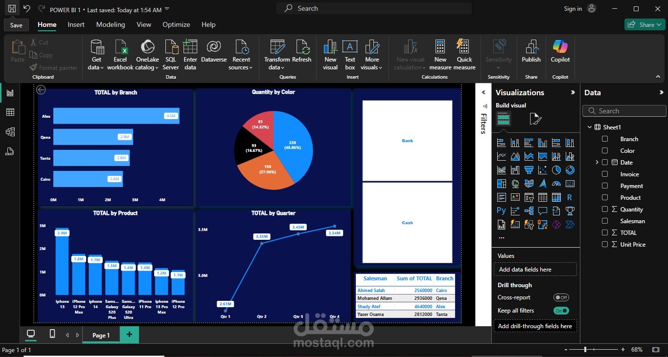Click the zoom slider handle
The height and width of the screenshot is (357, 668).
(585, 350)
